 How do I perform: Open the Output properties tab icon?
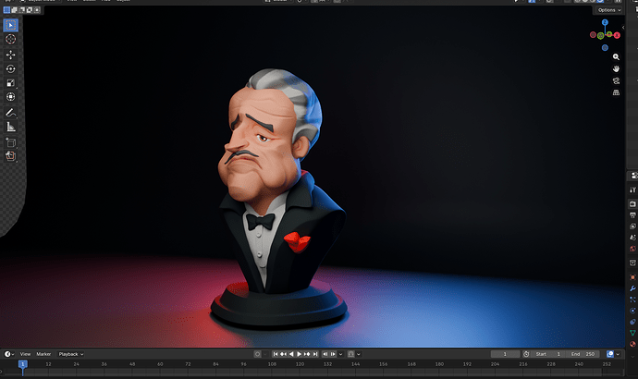(632, 215)
